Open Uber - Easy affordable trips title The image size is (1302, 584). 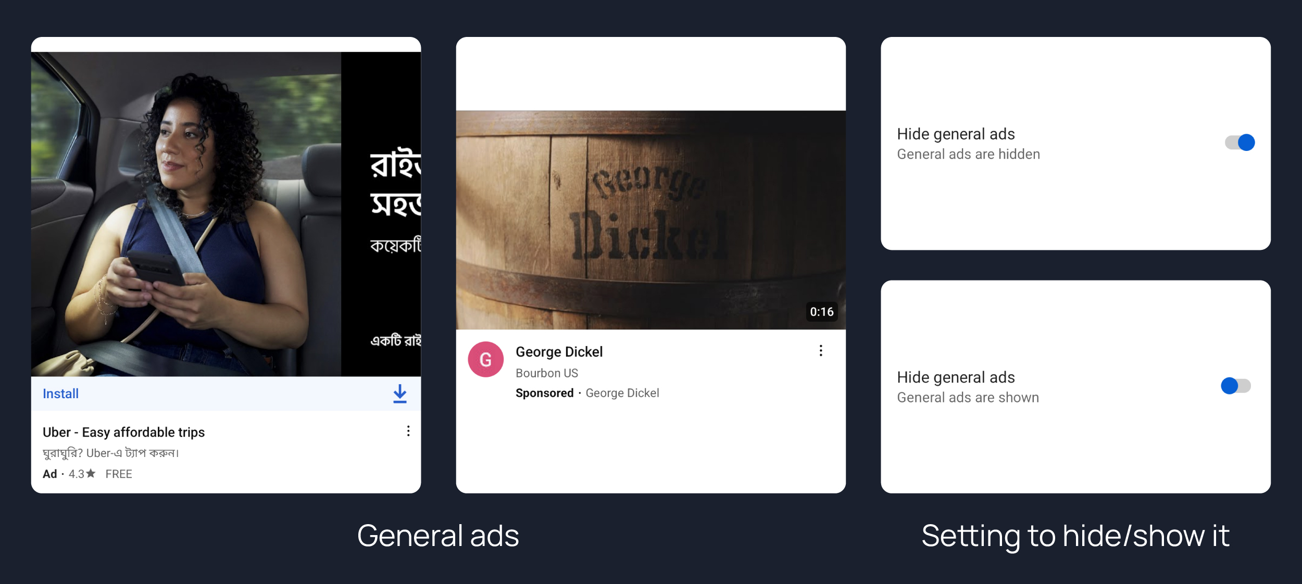pyautogui.click(x=123, y=432)
